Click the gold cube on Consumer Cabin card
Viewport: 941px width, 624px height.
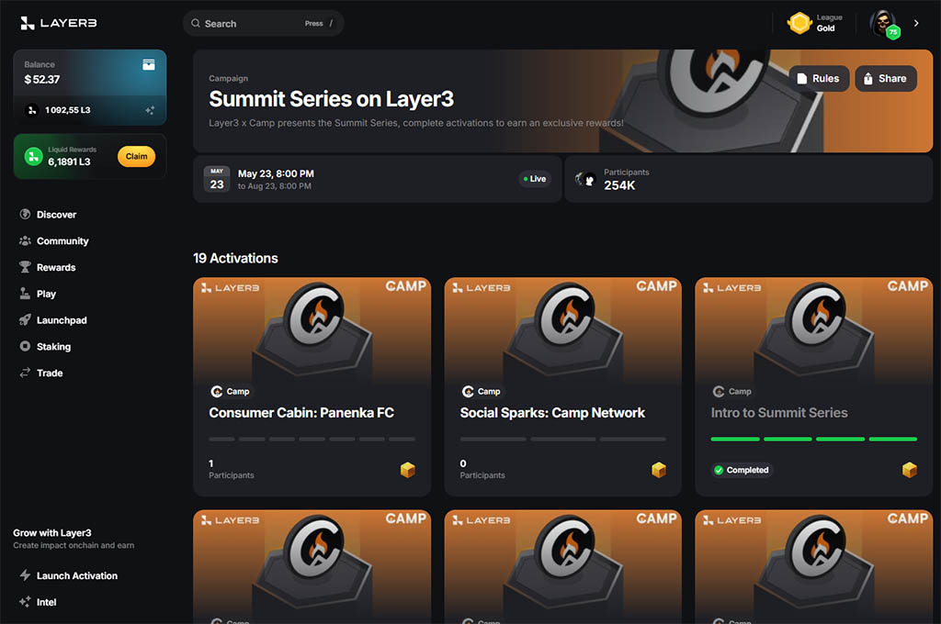(x=407, y=470)
